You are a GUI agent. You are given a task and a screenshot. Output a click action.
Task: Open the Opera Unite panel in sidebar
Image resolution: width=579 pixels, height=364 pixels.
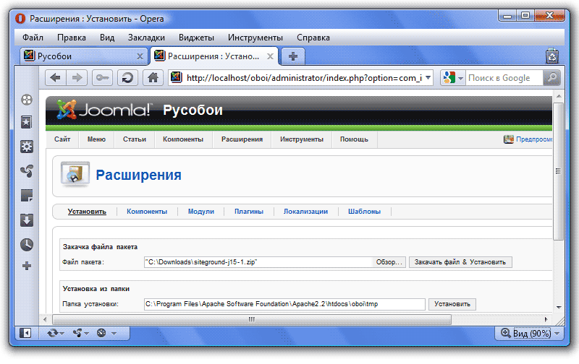[27, 171]
